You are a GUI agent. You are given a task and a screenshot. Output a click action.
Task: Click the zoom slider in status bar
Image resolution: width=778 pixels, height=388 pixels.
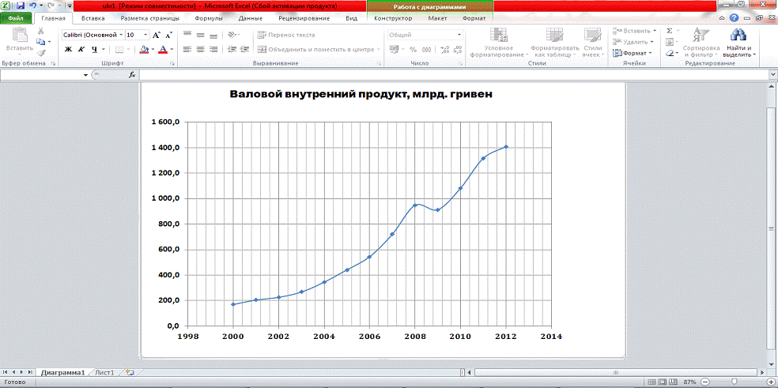pos(735,382)
